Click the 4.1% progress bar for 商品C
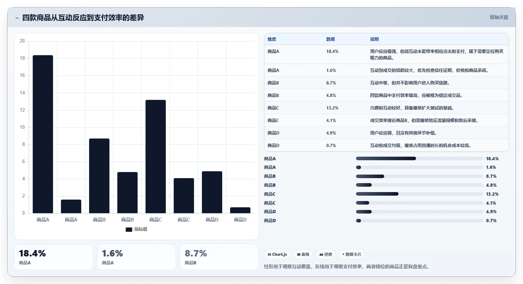Viewport: 523px width, 284px height. coord(420,203)
